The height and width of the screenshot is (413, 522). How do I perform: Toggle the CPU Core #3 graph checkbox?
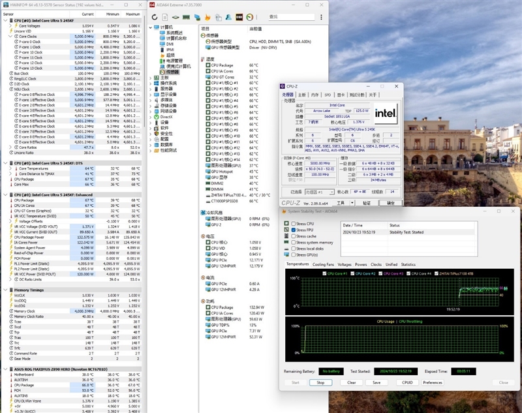(x=380, y=273)
